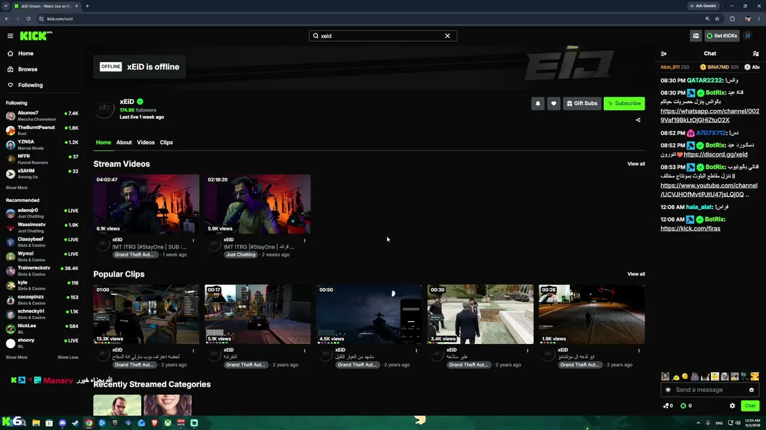Clear the search box with the X
Image resolution: width=766 pixels, height=430 pixels.
[447, 36]
